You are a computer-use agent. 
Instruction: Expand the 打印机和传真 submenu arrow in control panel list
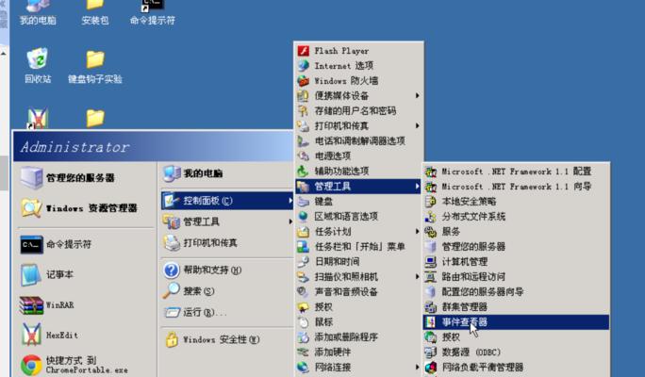coord(417,125)
